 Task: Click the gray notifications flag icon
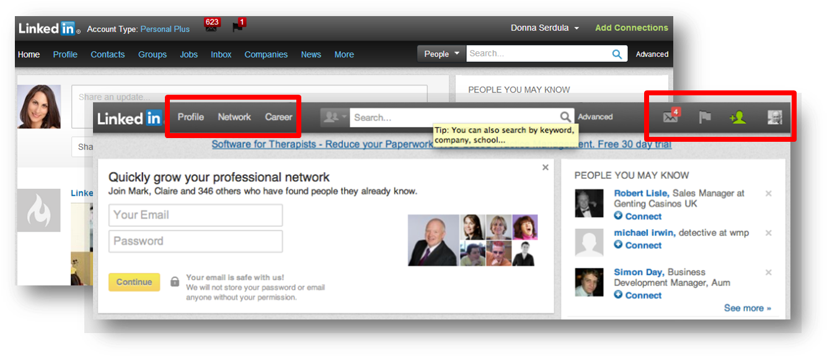coord(705,117)
